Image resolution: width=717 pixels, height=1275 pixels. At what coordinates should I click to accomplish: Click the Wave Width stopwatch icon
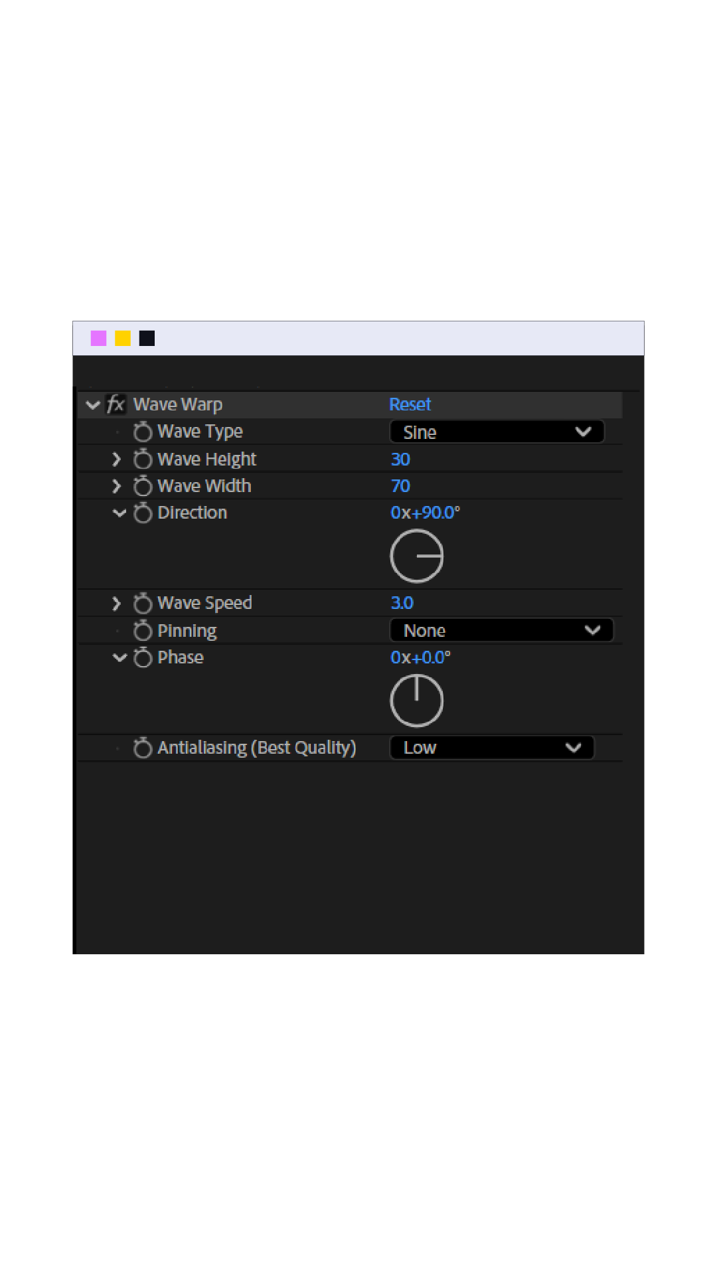tap(143, 486)
